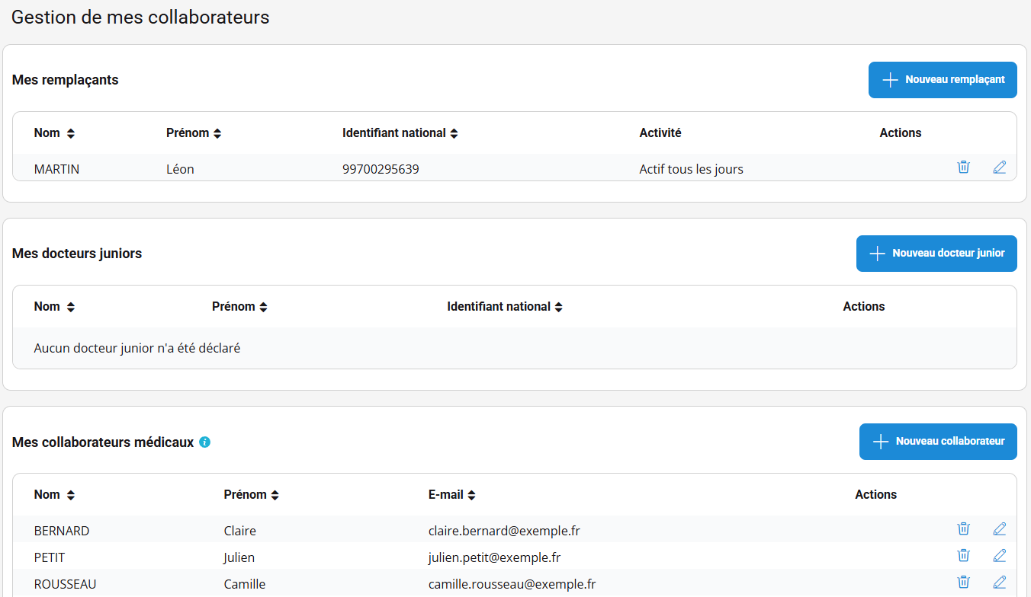This screenshot has height=597, width=1031.
Task: Click the ROUSSEAU name cell
Action: click(66, 584)
